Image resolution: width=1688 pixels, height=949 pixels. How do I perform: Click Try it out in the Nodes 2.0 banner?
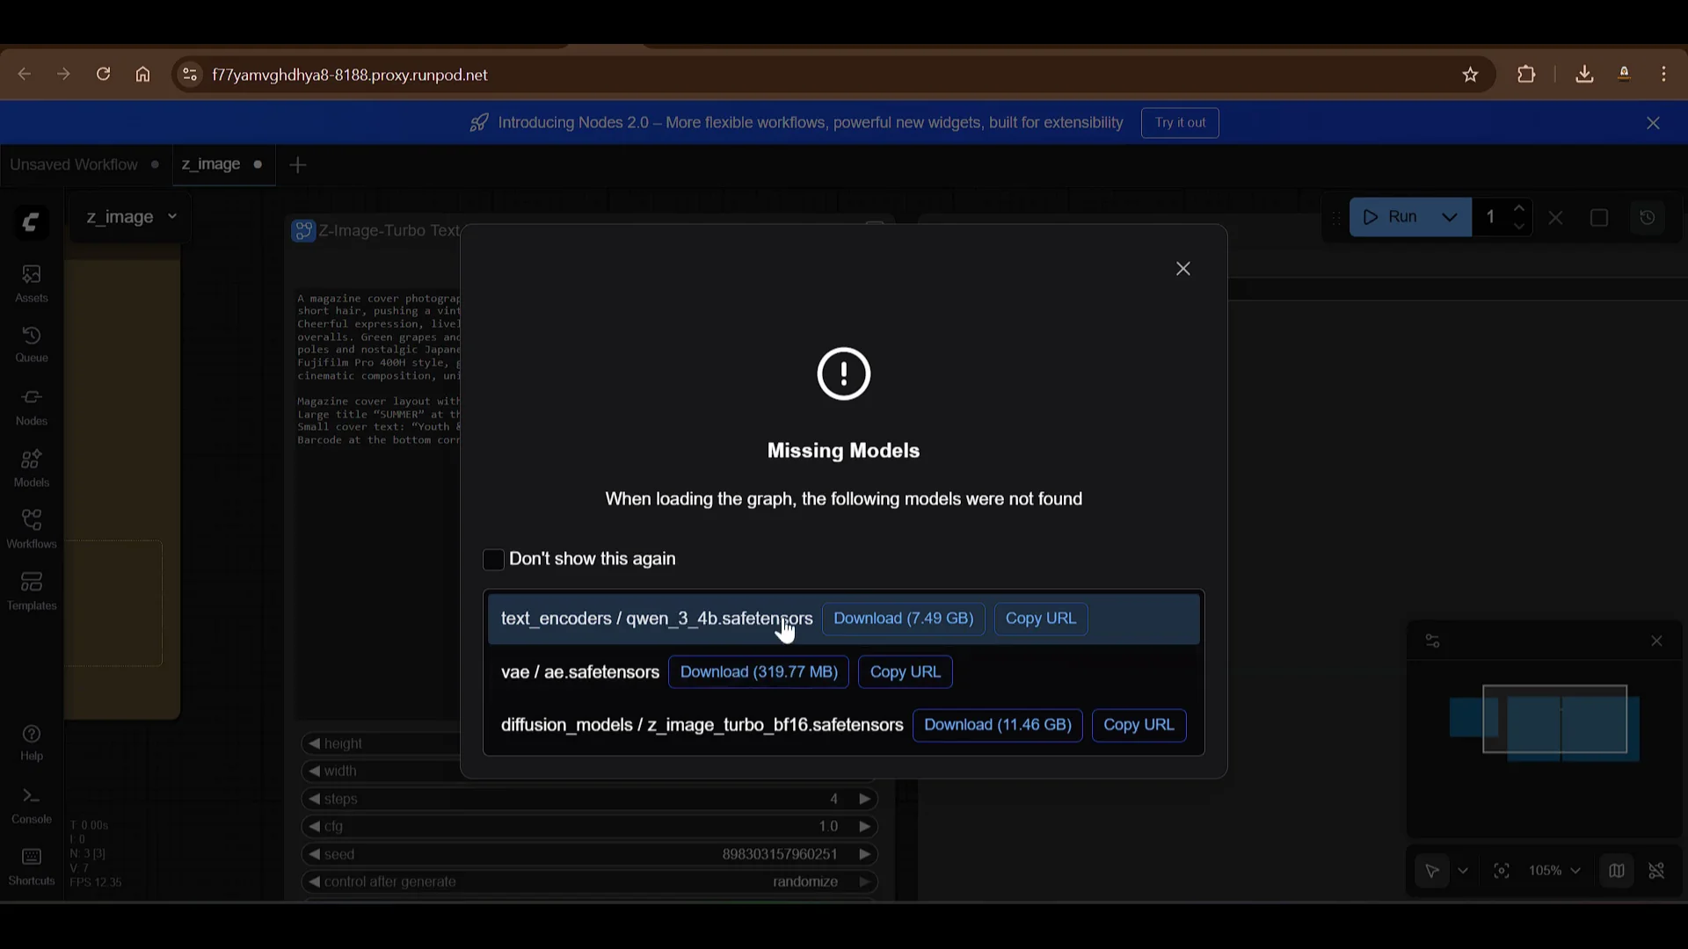coord(1179,122)
